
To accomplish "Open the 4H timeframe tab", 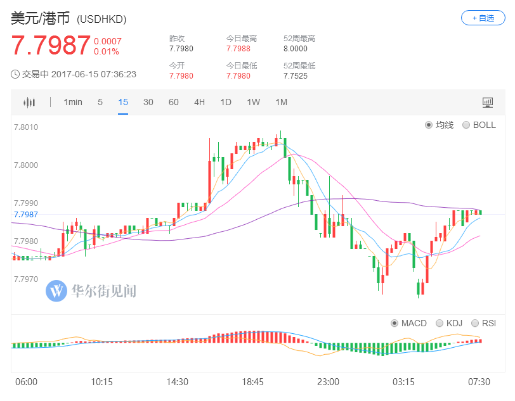I will tap(200, 103).
